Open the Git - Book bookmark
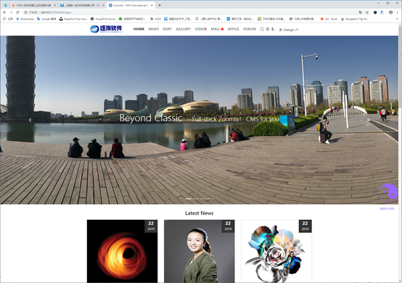 click(329, 19)
